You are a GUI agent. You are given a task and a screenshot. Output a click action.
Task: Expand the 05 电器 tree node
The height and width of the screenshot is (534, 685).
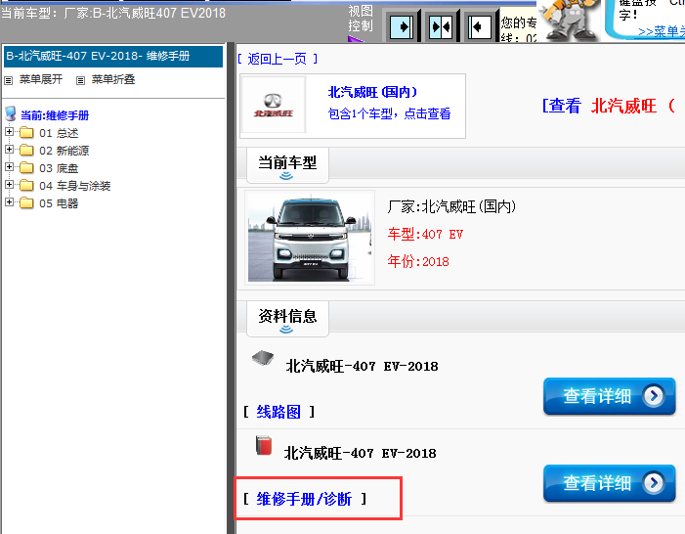pyautogui.click(x=9, y=201)
